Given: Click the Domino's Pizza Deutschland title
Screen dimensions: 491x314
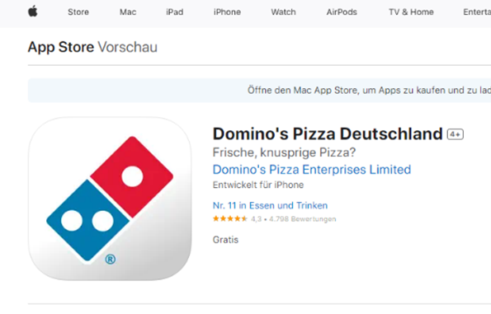Looking at the screenshot, I should (x=328, y=134).
